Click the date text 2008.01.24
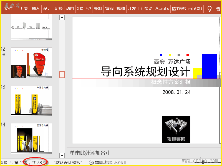 click(176, 92)
